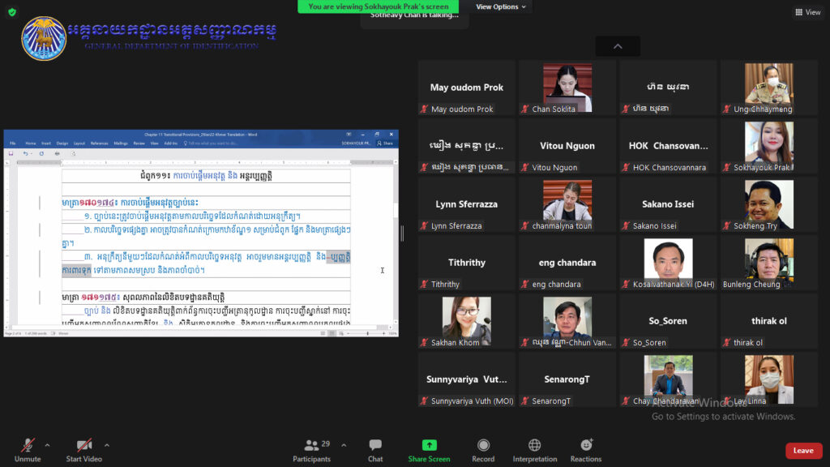Expand the arrow next to Participants
The width and height of the screenshot is (830, 467).
coord(344,445)
